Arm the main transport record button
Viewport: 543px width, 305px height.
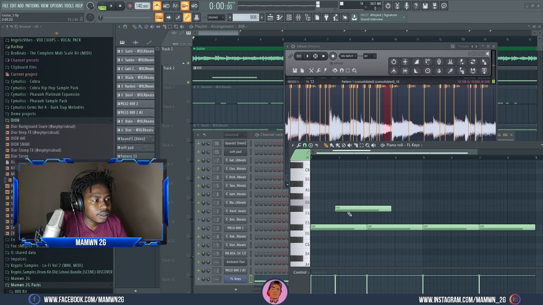(130, 6)
